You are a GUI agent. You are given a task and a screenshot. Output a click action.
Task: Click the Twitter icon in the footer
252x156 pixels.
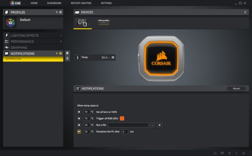(x=229, y=153)
